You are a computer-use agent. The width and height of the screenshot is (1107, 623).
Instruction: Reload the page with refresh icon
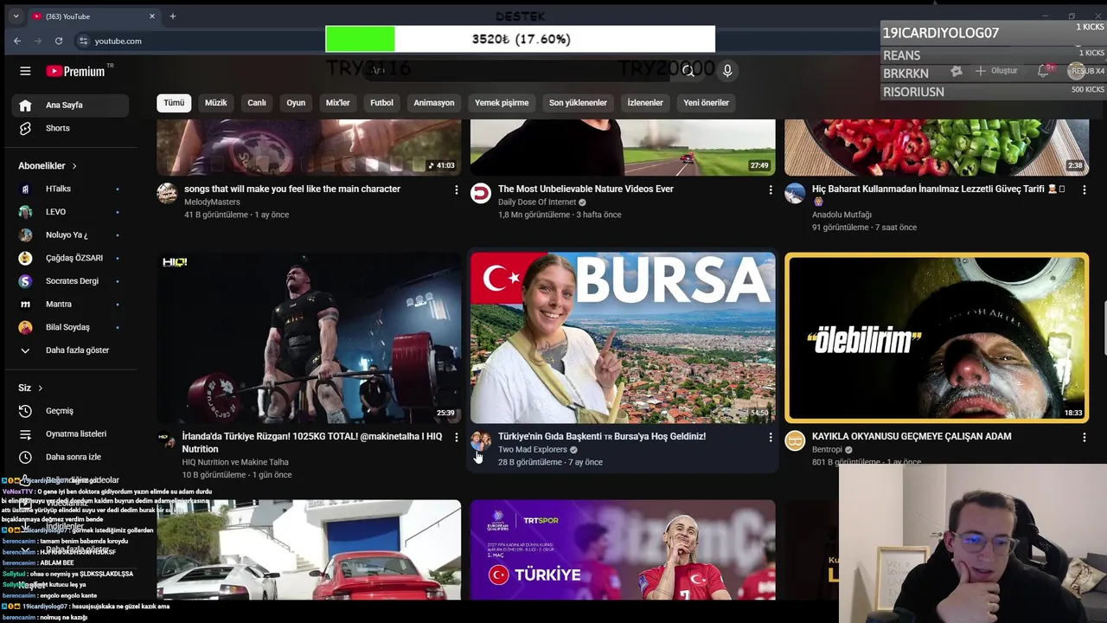pos(59,41)
